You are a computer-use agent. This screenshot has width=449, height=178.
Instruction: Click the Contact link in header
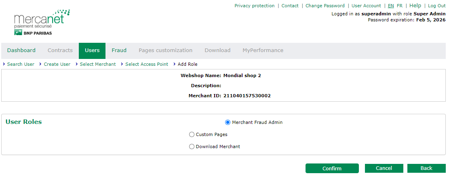[x=290, y=6]
